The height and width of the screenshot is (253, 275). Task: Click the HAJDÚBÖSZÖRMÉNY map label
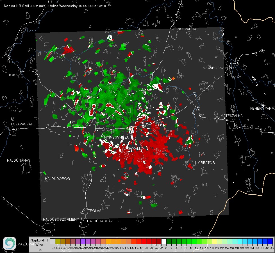[x=61, y=220]
